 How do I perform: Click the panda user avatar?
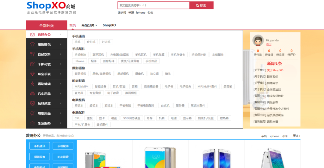click(258, 40)
